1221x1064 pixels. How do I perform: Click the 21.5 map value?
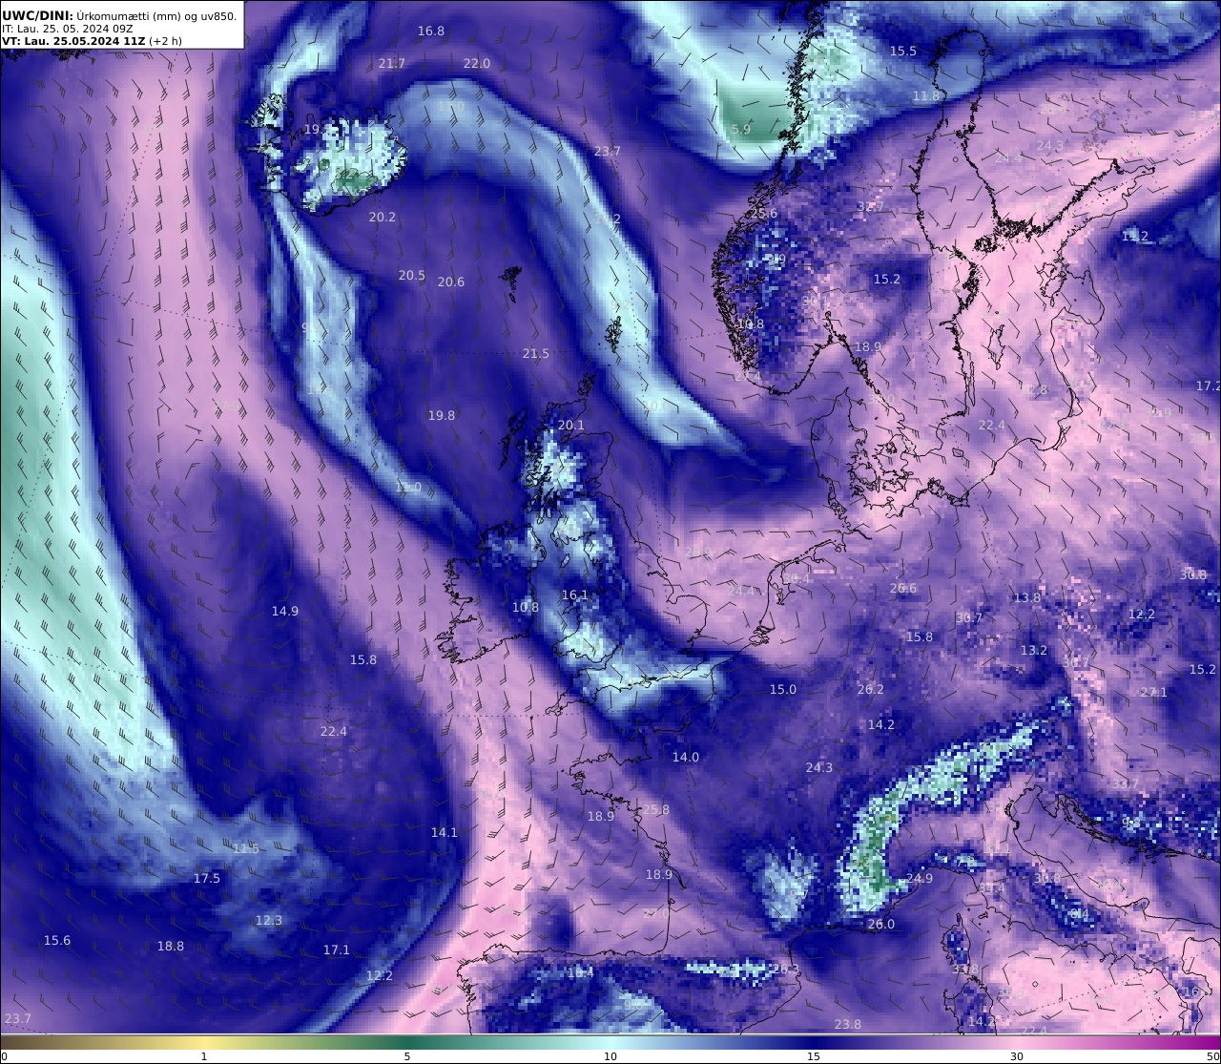(x=536, y=353)
